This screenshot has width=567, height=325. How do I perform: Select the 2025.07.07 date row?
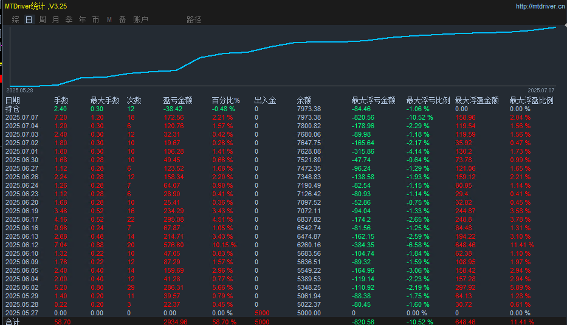22,117
